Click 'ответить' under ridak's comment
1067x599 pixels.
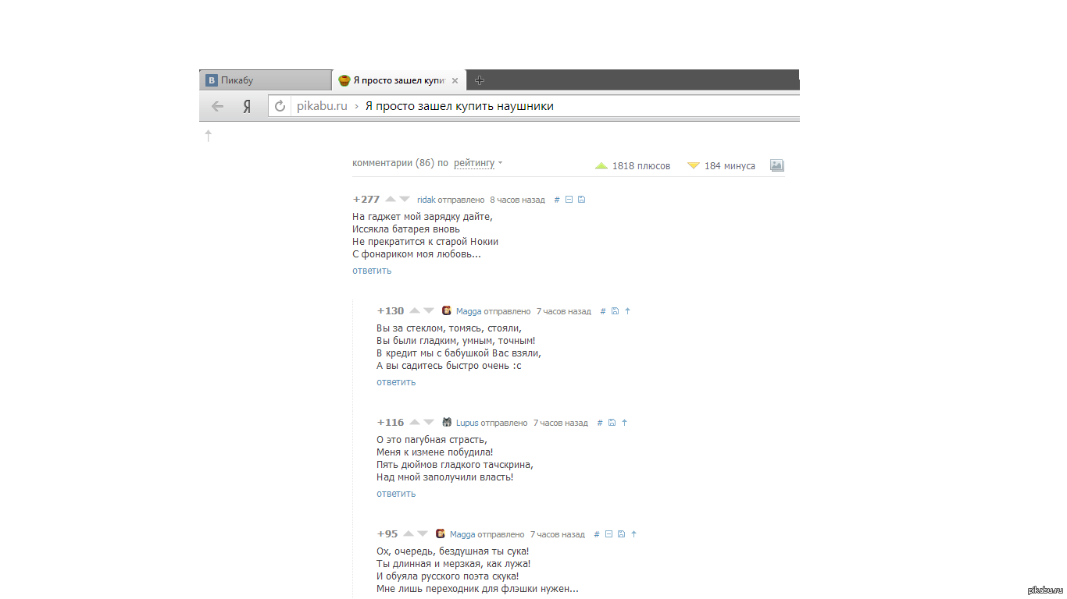[x=372, y=271]
